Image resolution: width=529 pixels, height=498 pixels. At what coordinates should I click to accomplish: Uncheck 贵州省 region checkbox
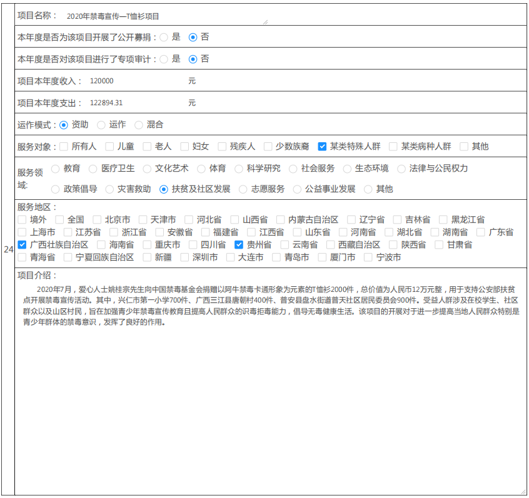click(239, 245)
